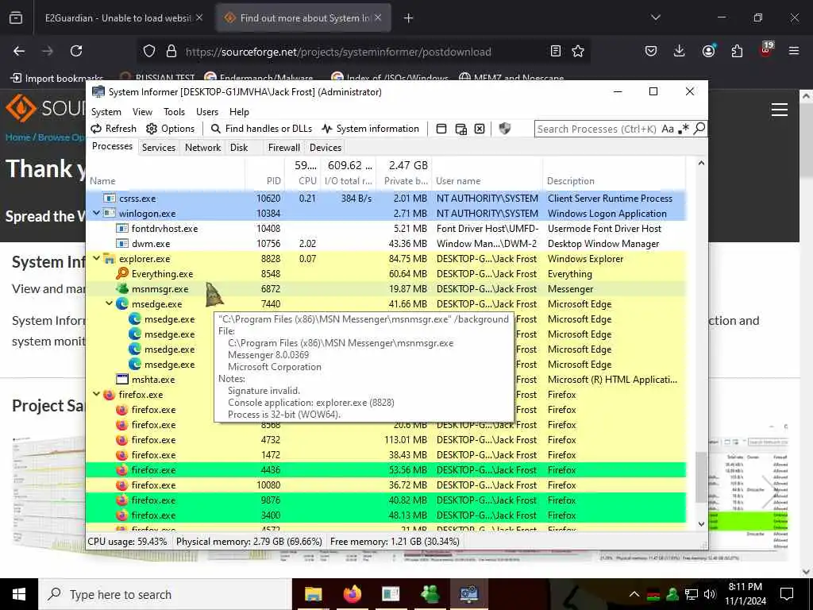The width and height of the screenshot is (813, 610).
Task: Click Refresh in System Informer toolbar
Action: (x=114, y=129)
